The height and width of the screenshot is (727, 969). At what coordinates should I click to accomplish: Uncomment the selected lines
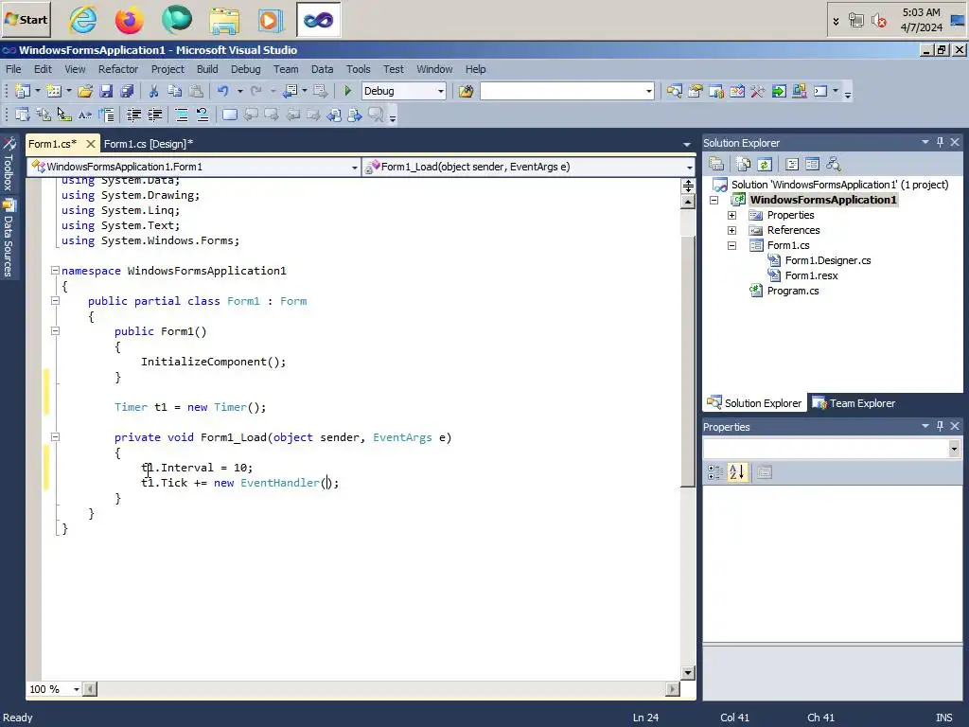[203, 115]
